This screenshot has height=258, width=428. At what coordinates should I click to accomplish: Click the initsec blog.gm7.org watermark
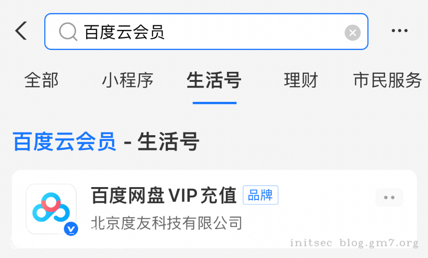tap(354, 242)
